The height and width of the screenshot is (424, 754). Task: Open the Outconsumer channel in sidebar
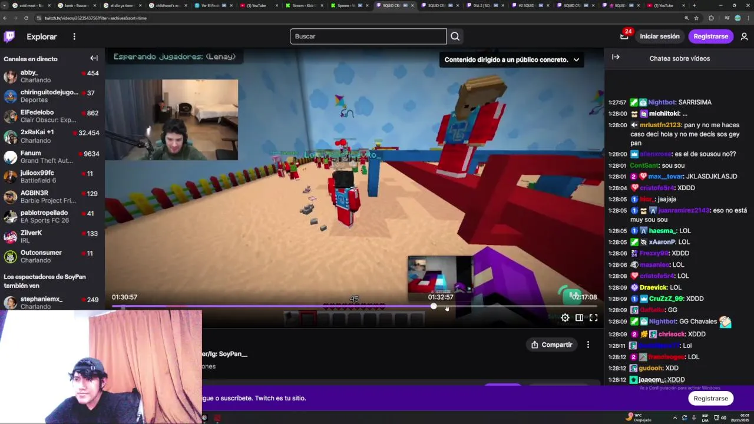[x=52, y=257]
